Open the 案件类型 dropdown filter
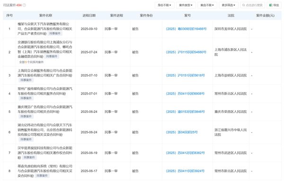Image resolution: width=284 pixels, height=181 pixels. (x=186, y=5)
